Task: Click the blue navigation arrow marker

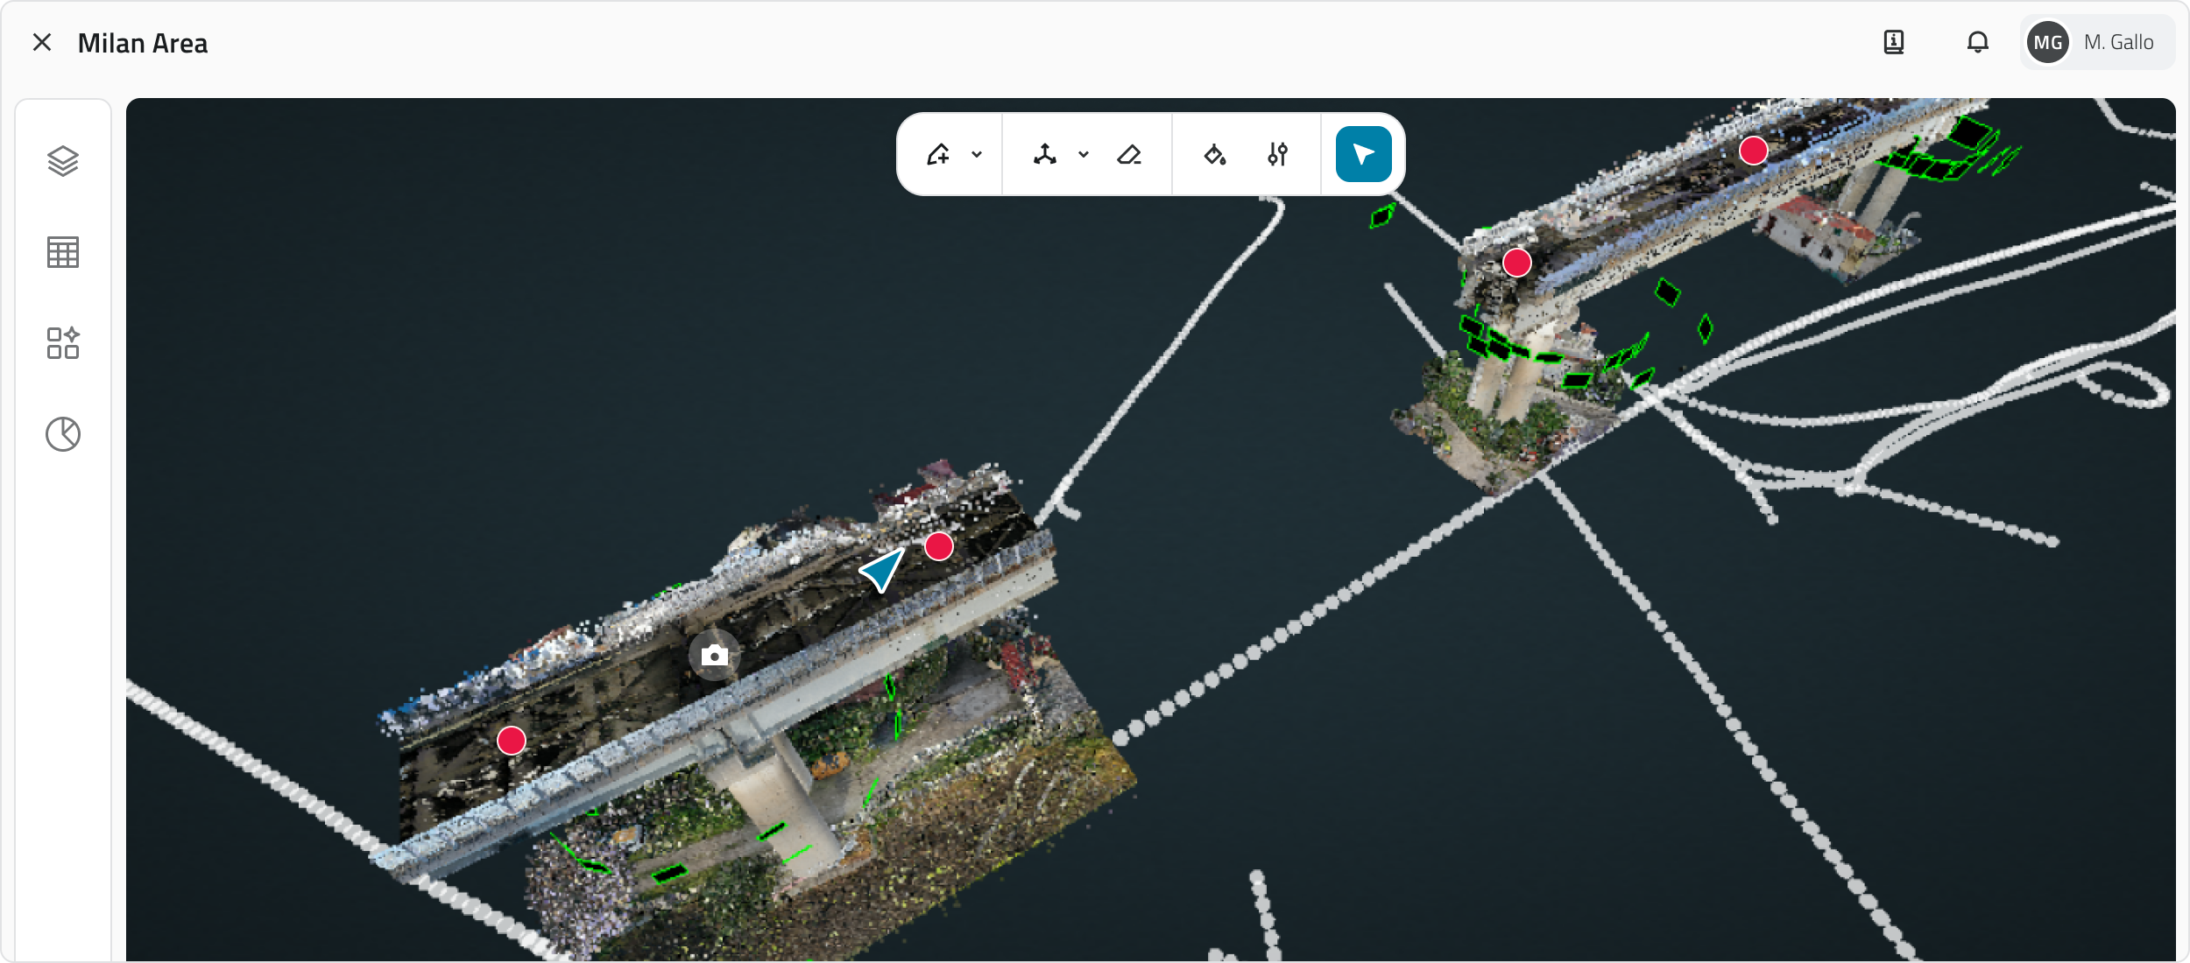Action: coord(883,569)
